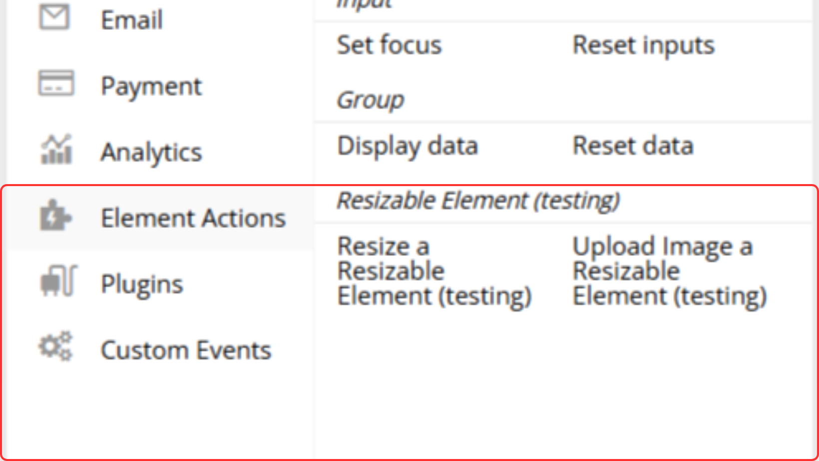Image resolution: width=819 pixels, height=461 pixels.
Task: Open the Custom Events category
Action: click(186, 350)
